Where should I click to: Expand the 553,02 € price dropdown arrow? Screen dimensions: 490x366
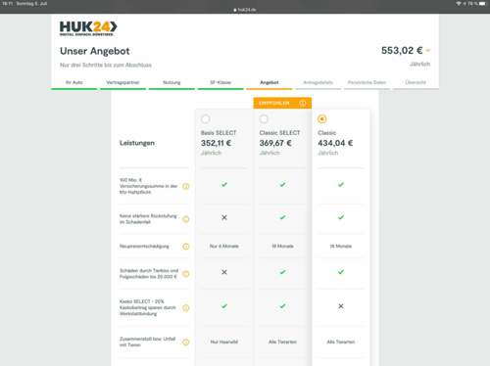[428, 51]
